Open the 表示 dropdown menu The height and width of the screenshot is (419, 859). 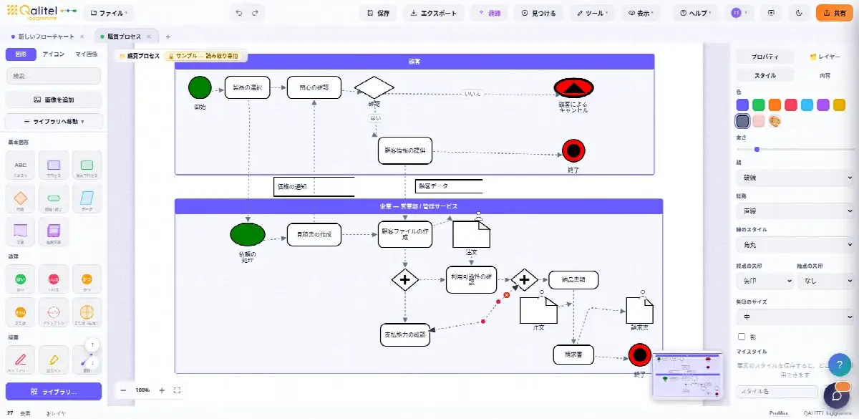pyautogui.click(x=642, y=13)
